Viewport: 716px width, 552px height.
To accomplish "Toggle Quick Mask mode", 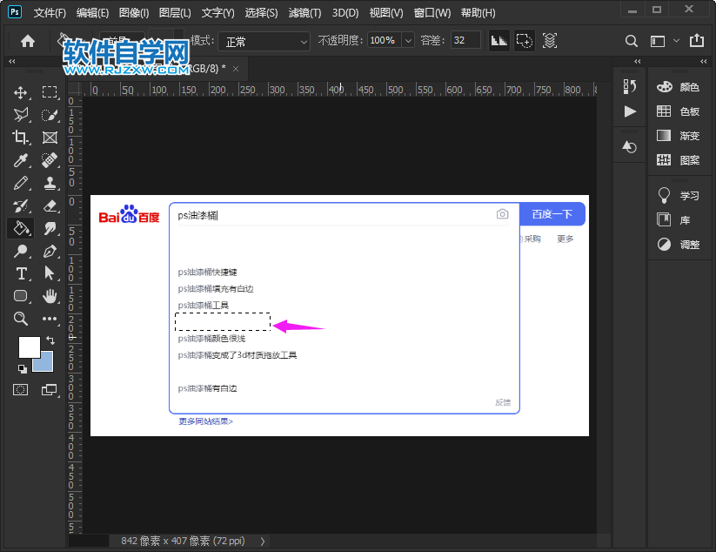I will click(20, 390).
